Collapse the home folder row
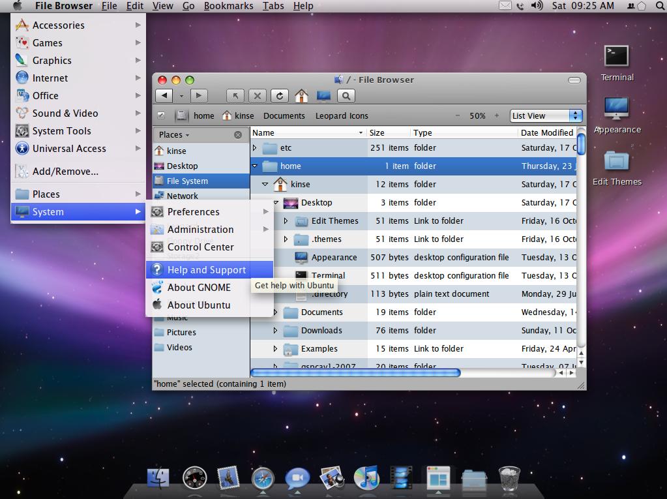Viewport: 667px width, 499px height. pos(254,166)
